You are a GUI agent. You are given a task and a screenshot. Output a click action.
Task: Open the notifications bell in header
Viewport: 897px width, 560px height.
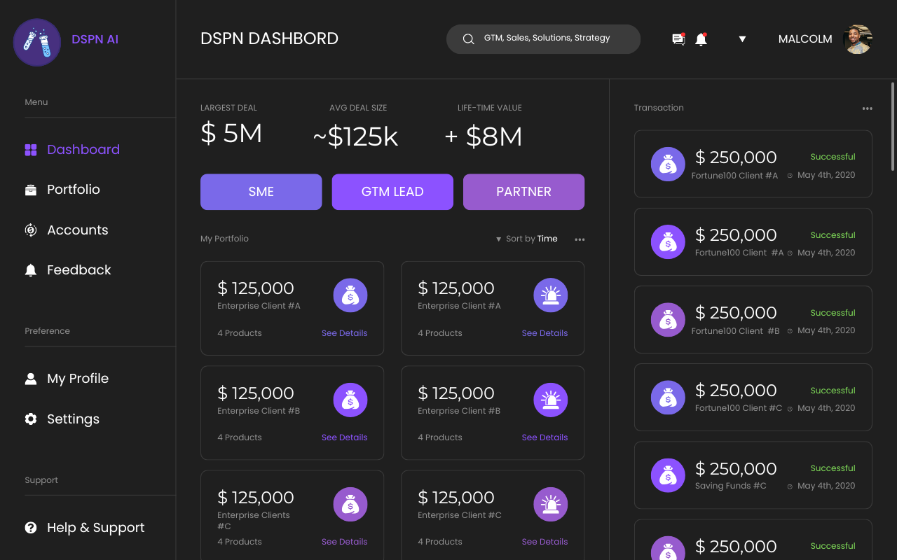[701, 39]
